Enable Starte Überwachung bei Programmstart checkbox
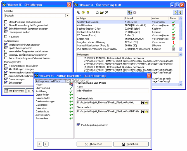This screenshot has height=151, width=187. pos(6,25)
